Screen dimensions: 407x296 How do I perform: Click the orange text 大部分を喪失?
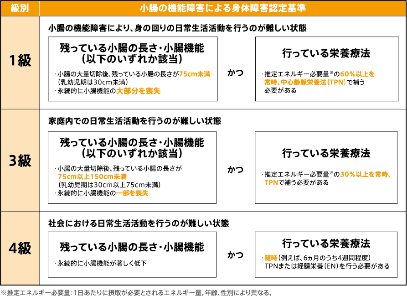tap(139, 91)
